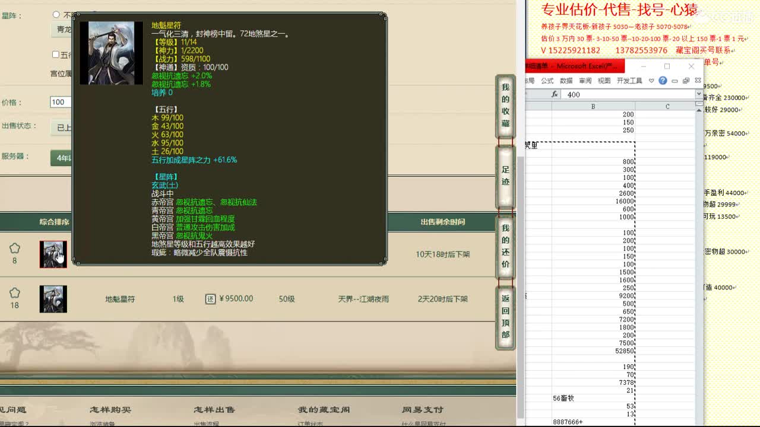Click the 还 bargain icon beside ¥9500.00
Screen dimensions: 760x427
pyautogui.click(x=210, y=299)
